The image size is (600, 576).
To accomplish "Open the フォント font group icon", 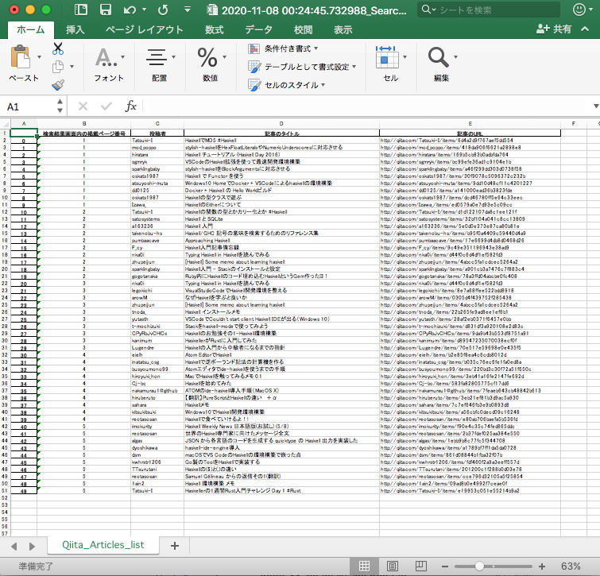I will [x=106, y=57].
